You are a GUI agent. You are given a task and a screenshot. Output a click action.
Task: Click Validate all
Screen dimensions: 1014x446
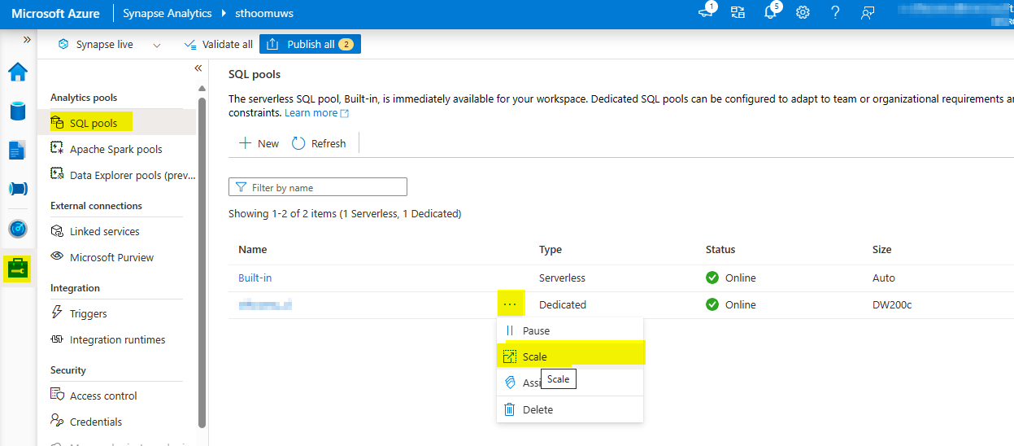218,44
